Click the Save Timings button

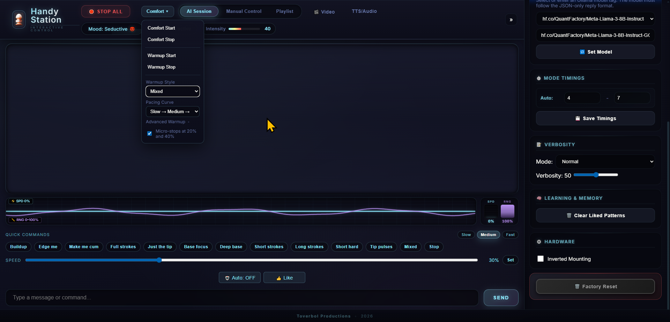595,118
